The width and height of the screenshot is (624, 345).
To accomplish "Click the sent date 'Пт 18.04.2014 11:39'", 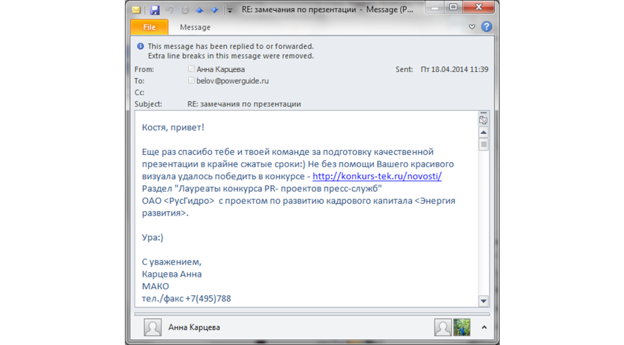I will click(x=454, y=69).
